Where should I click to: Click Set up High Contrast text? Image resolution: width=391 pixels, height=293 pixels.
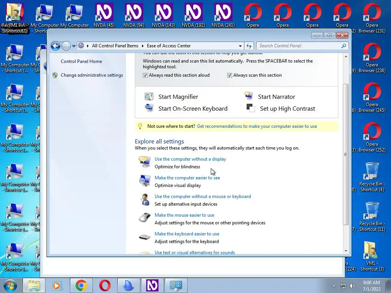(288, 109)
